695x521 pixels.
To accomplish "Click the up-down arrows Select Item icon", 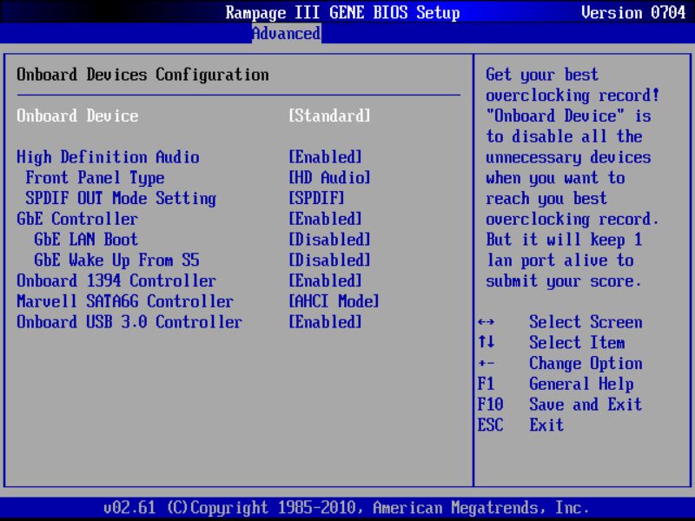I will 486,342.
